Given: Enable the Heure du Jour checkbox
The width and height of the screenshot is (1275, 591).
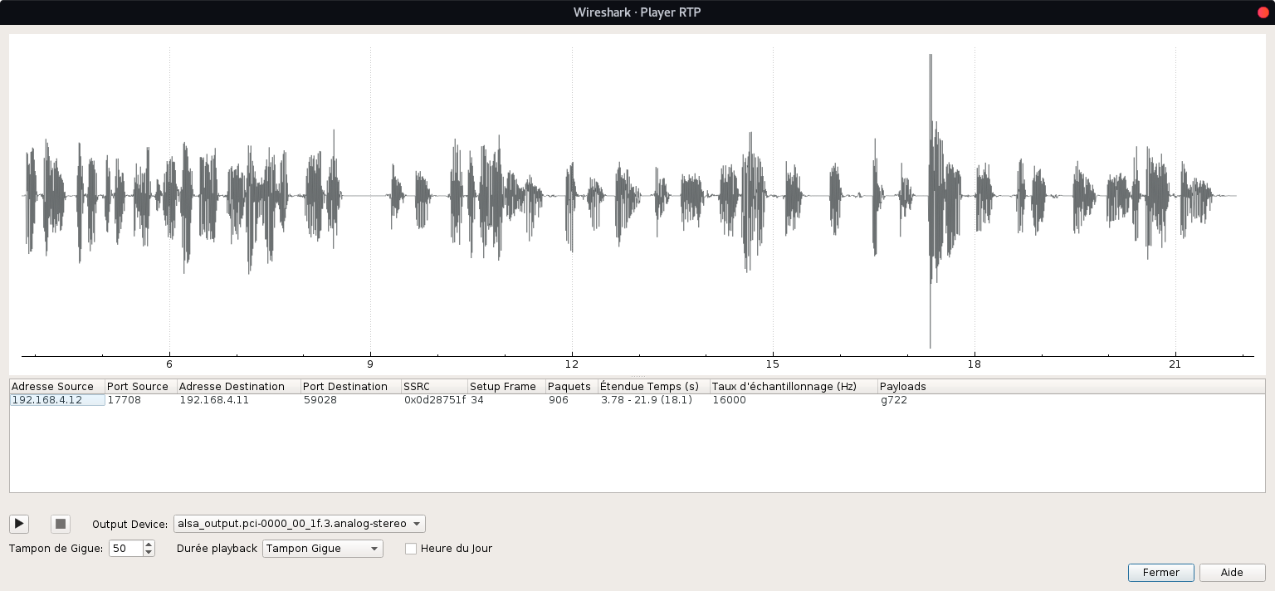Looking at the screenshot, I should pos(411,549).
